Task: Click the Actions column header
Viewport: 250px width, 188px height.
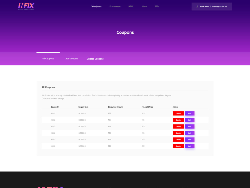Action: (x=175, y=107)
